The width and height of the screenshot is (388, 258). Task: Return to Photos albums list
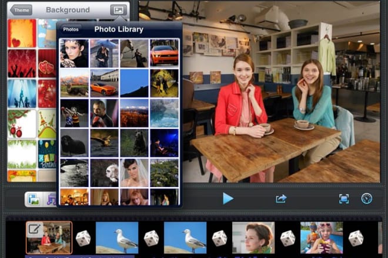[x=71, y=29]
